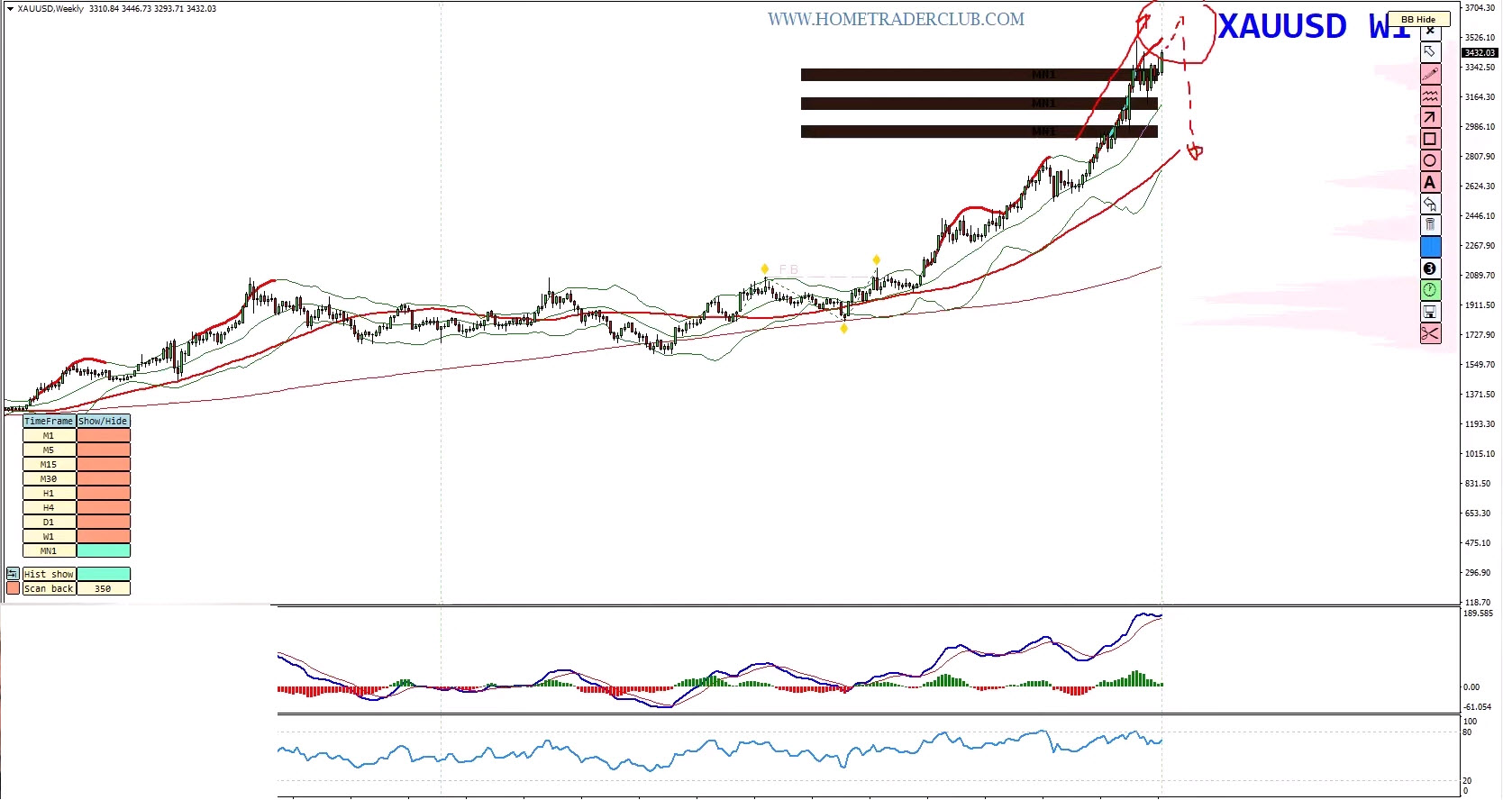Click the XAUUSD symbol arrow at top-left
1503x800 pixels.
click(x=10, y=9)
